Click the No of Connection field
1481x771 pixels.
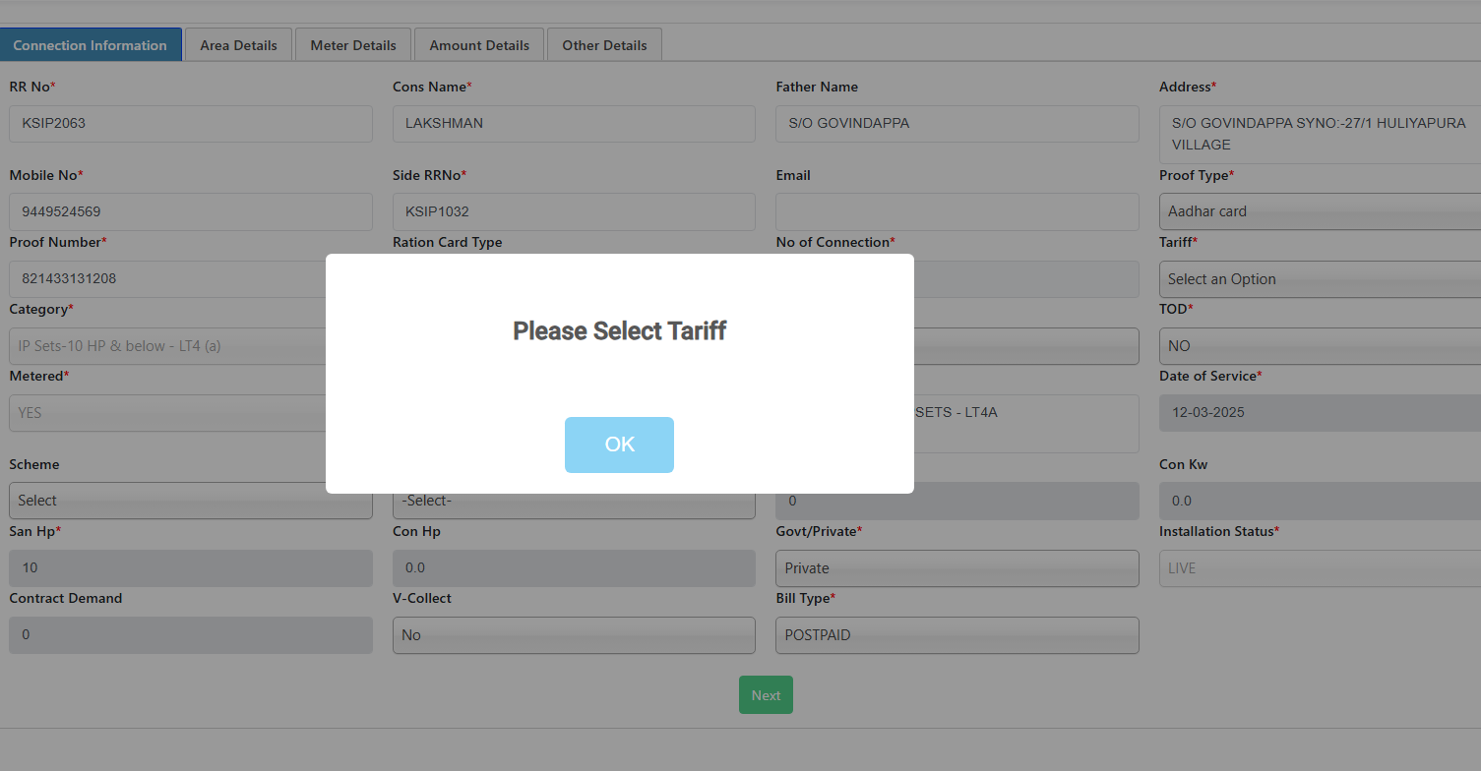click(x=1026, y=279)
